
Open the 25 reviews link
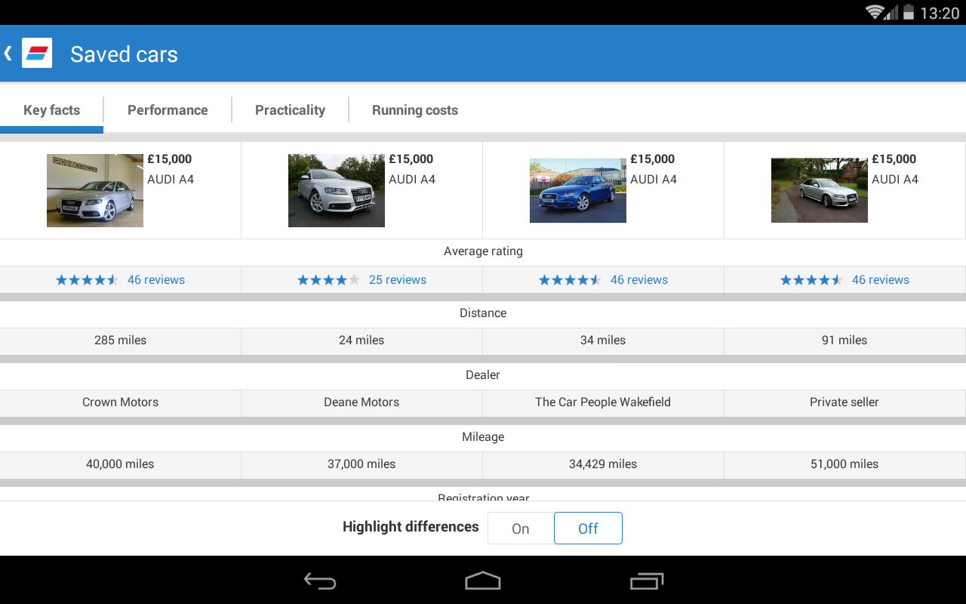coord(398,279)
